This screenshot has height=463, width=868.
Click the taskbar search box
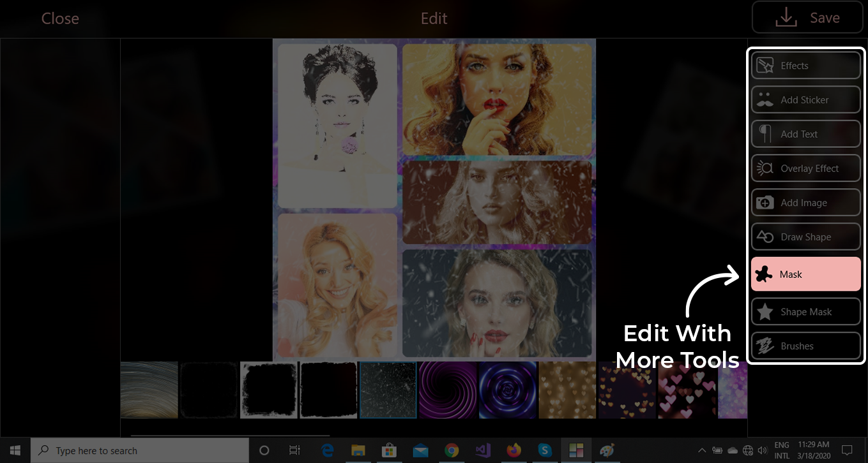pyautogui.click(x=140, y=450)
